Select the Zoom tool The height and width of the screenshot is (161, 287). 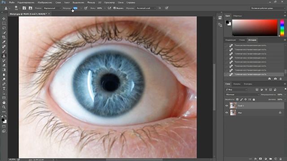click(4, 107)
